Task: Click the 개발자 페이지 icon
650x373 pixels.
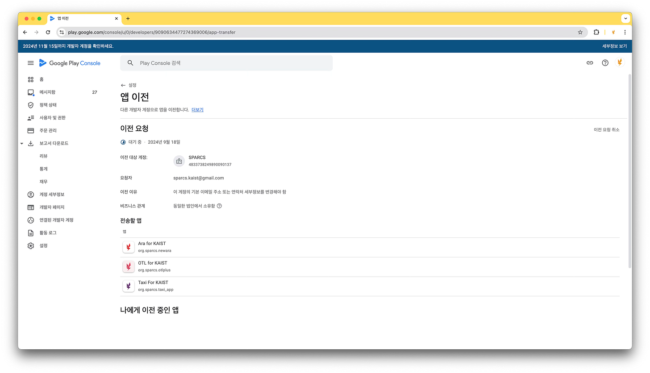Action: pos(31,207)
